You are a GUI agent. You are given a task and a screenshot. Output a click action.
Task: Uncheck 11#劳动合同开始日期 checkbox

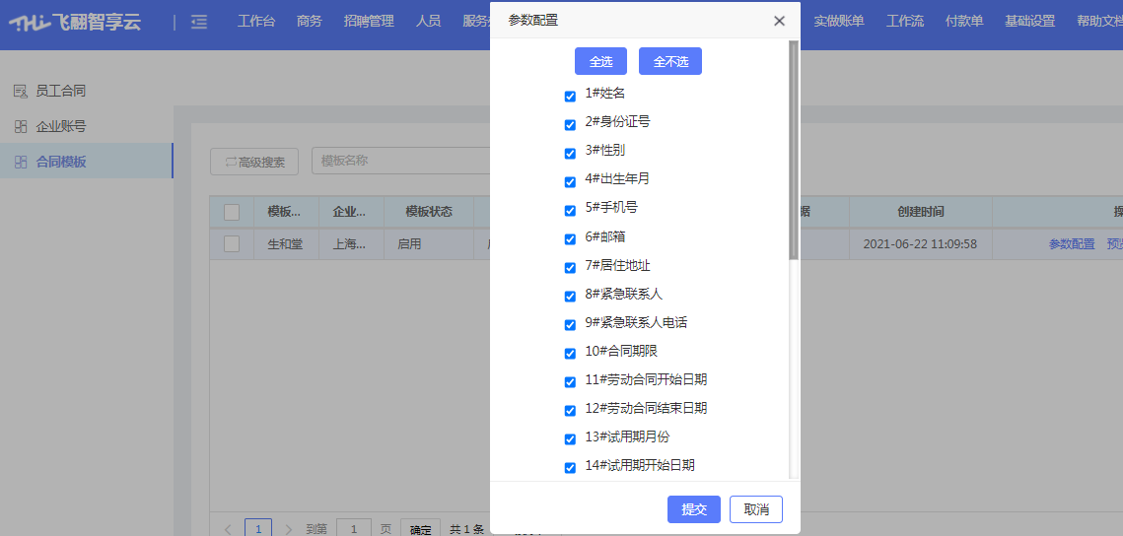(x=570, y=382)
